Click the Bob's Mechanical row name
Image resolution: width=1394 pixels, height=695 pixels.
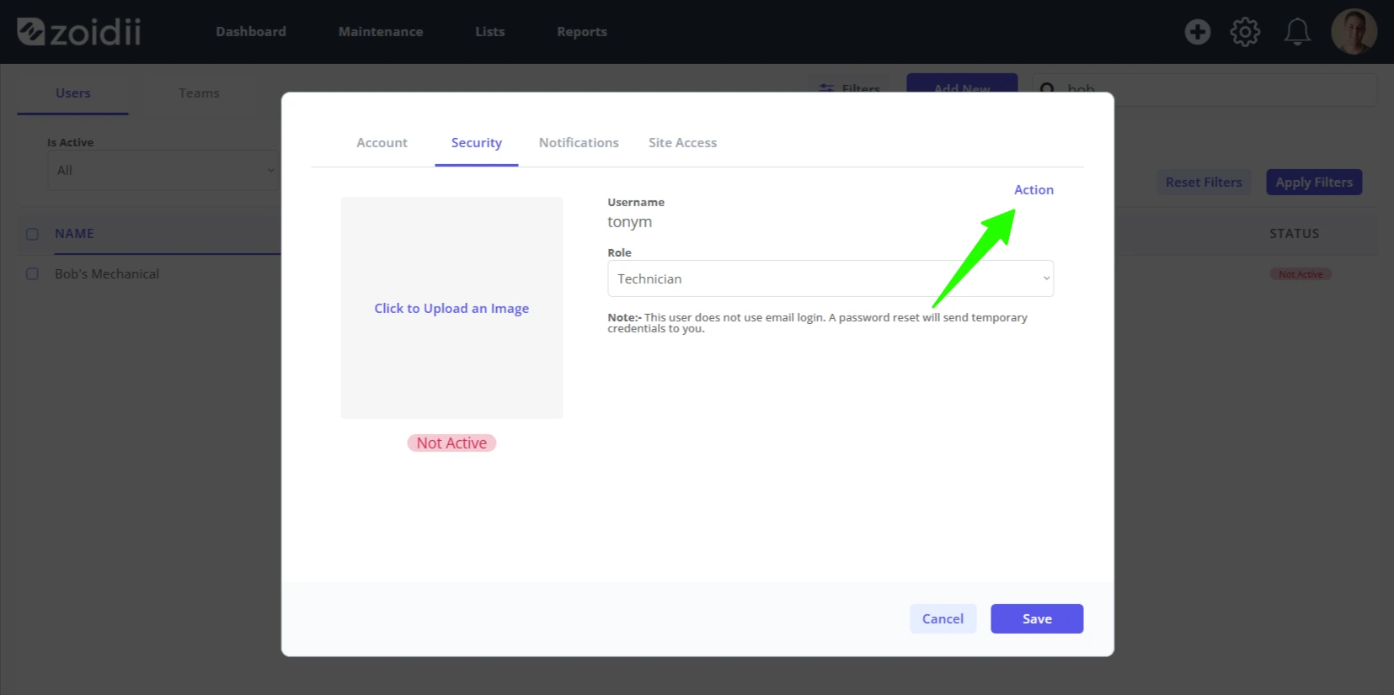coord(107,274)
